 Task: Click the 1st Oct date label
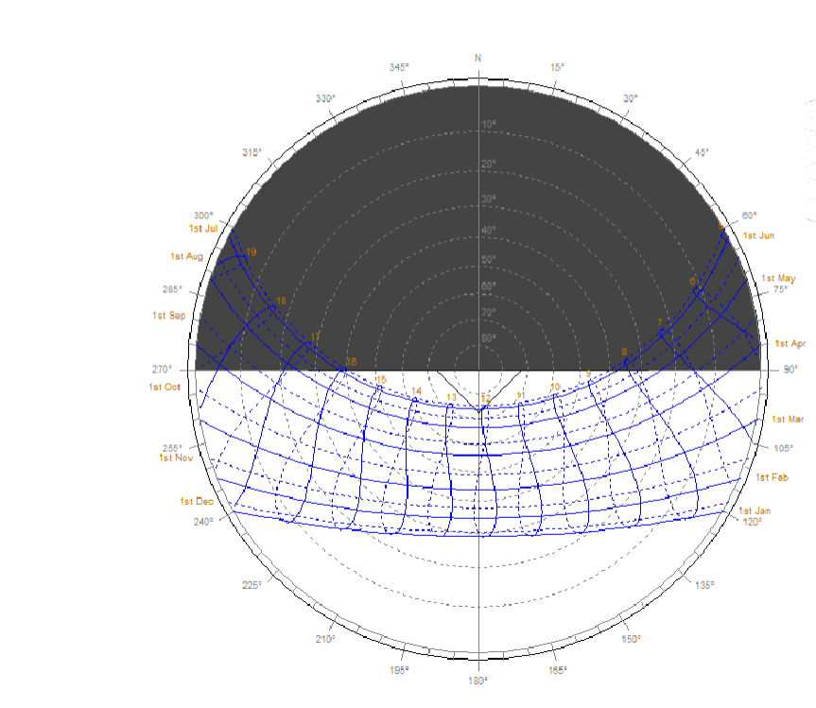coord(164,387)
